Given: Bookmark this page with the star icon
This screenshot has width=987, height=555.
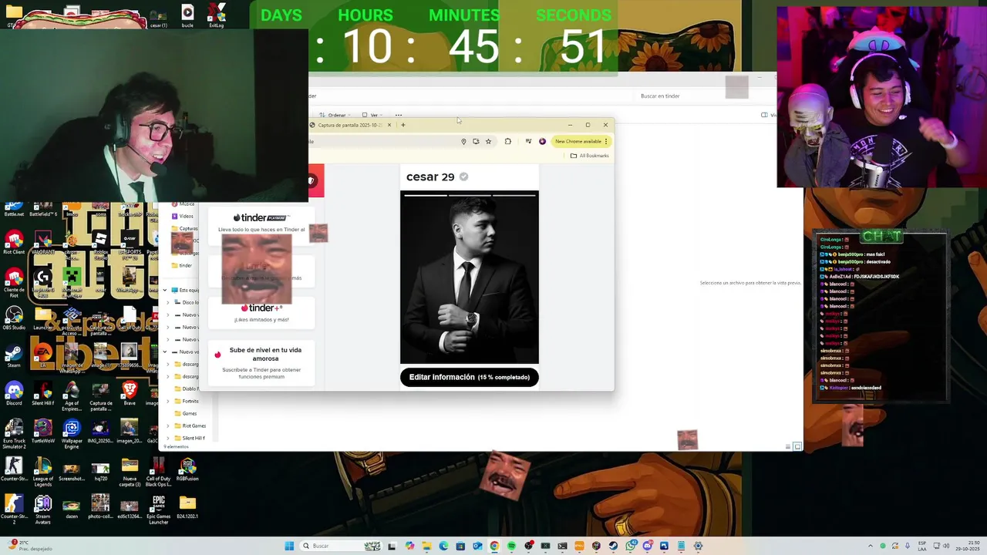Looking at the screenshot, I should (x=488, y=141).
